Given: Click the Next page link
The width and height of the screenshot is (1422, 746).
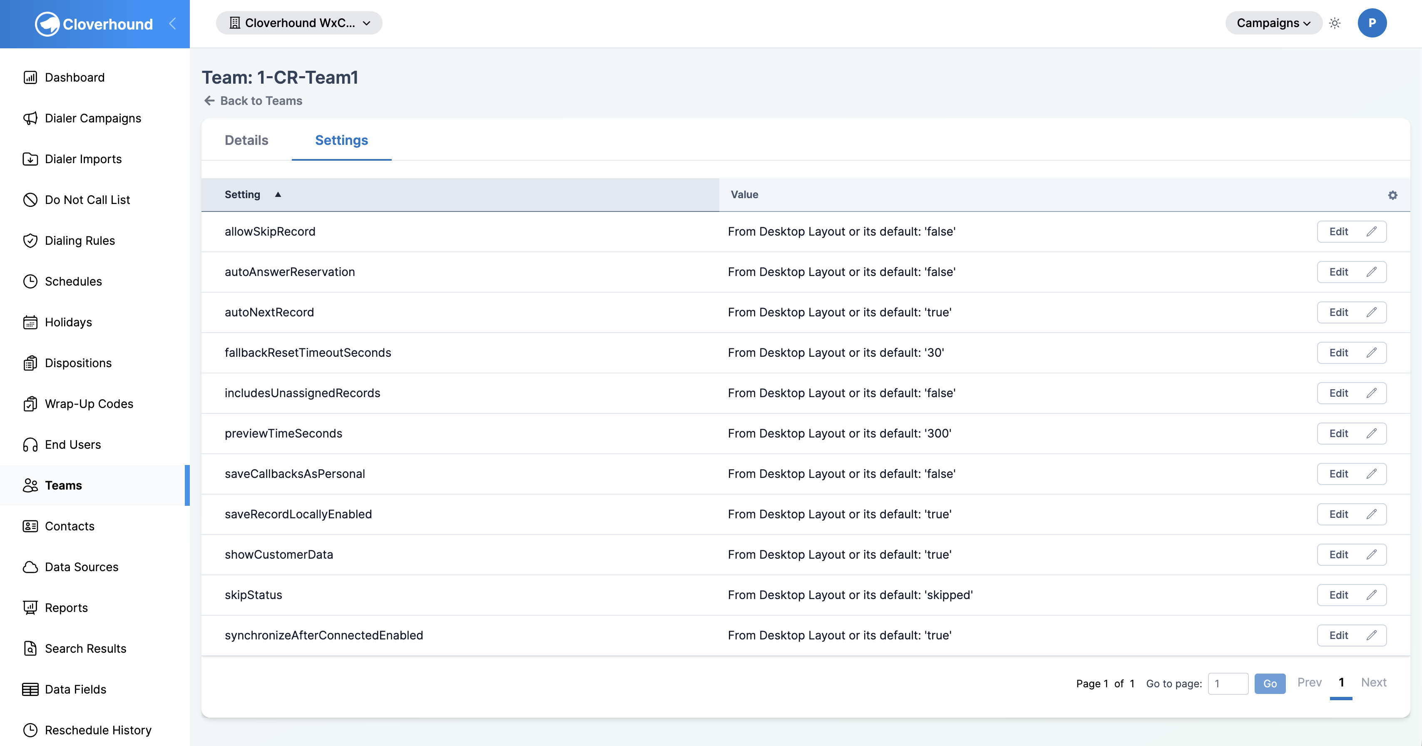Looking at the screenshot, I should pyautogui.click(x=1373, y=682).
